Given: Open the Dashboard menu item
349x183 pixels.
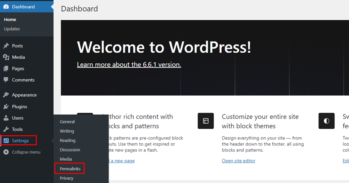Looking at the screenshot, I should (x=27, y=7).
